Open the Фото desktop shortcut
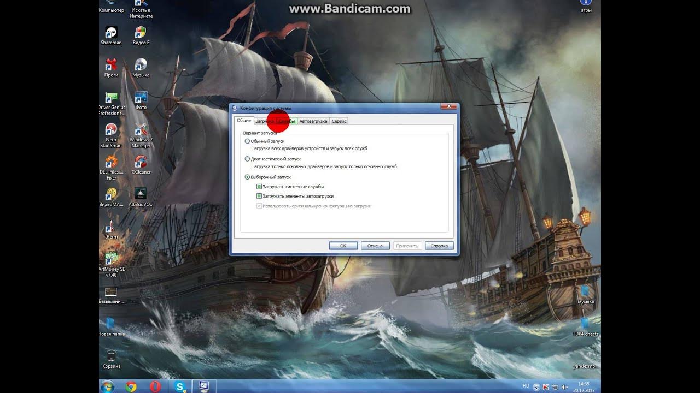The image size is (700, 393). click(x=141, y=100)
